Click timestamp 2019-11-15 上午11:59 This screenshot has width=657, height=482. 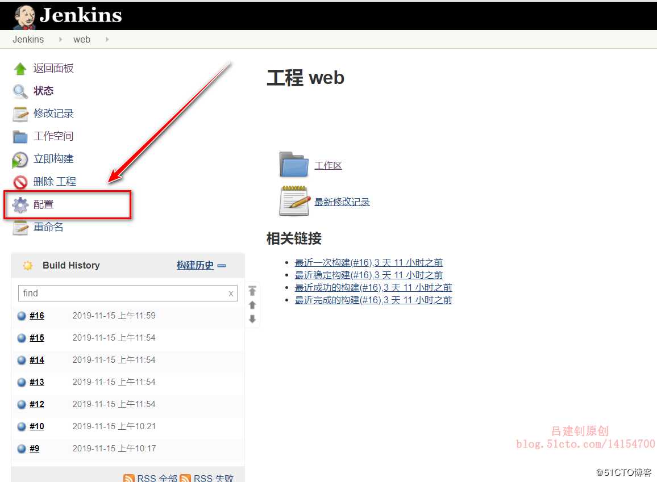tap(114, 316)
